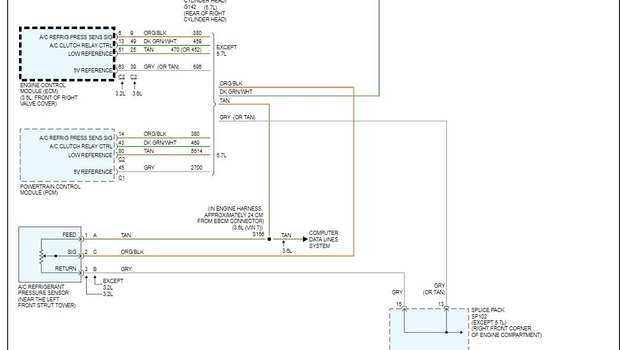Select the 459 number in ECM row
Viewport: 620px width, 350px height.
click(197, 42)
